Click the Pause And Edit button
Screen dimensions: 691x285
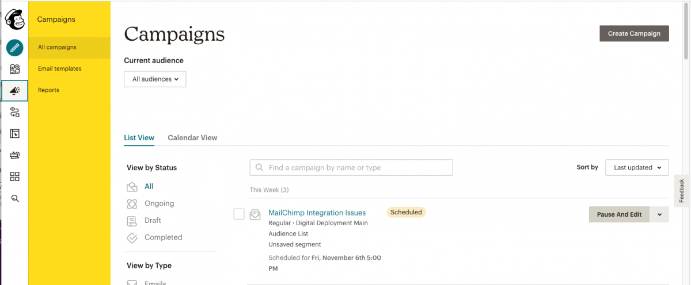click(x=619, y=214)
